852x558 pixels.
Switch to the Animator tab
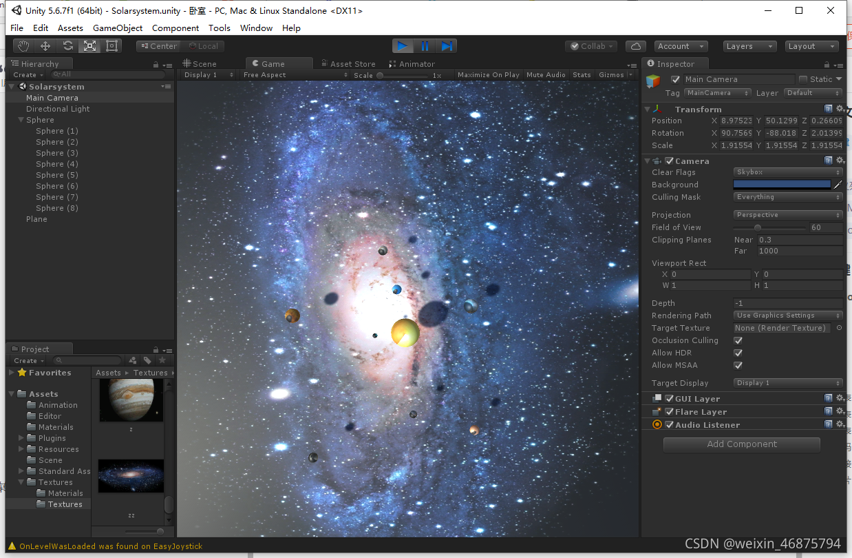click(x=412, y=63)
